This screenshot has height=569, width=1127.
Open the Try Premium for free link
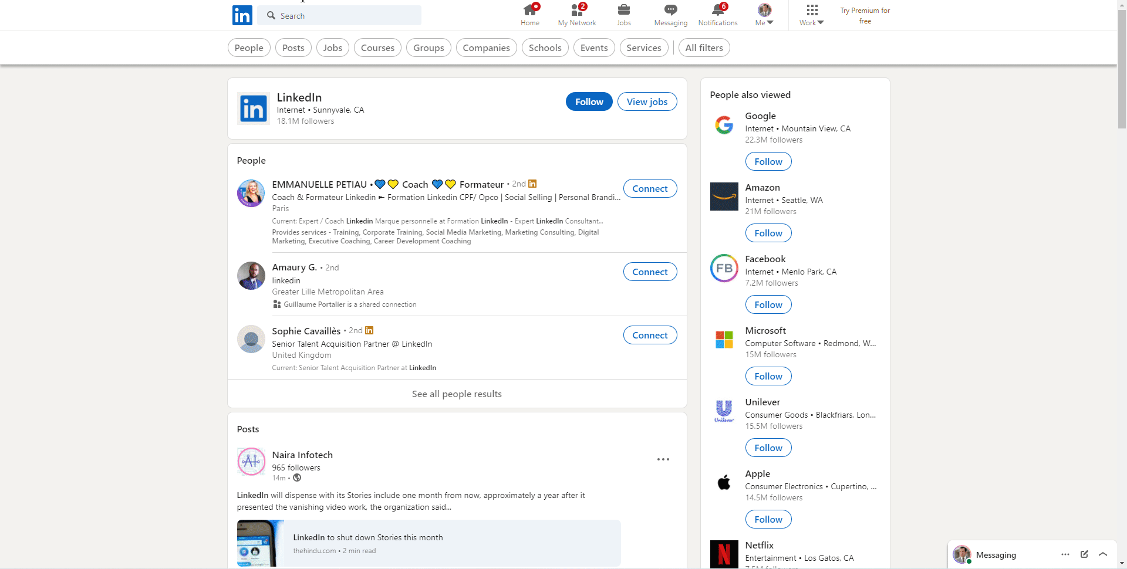point(865,16)
